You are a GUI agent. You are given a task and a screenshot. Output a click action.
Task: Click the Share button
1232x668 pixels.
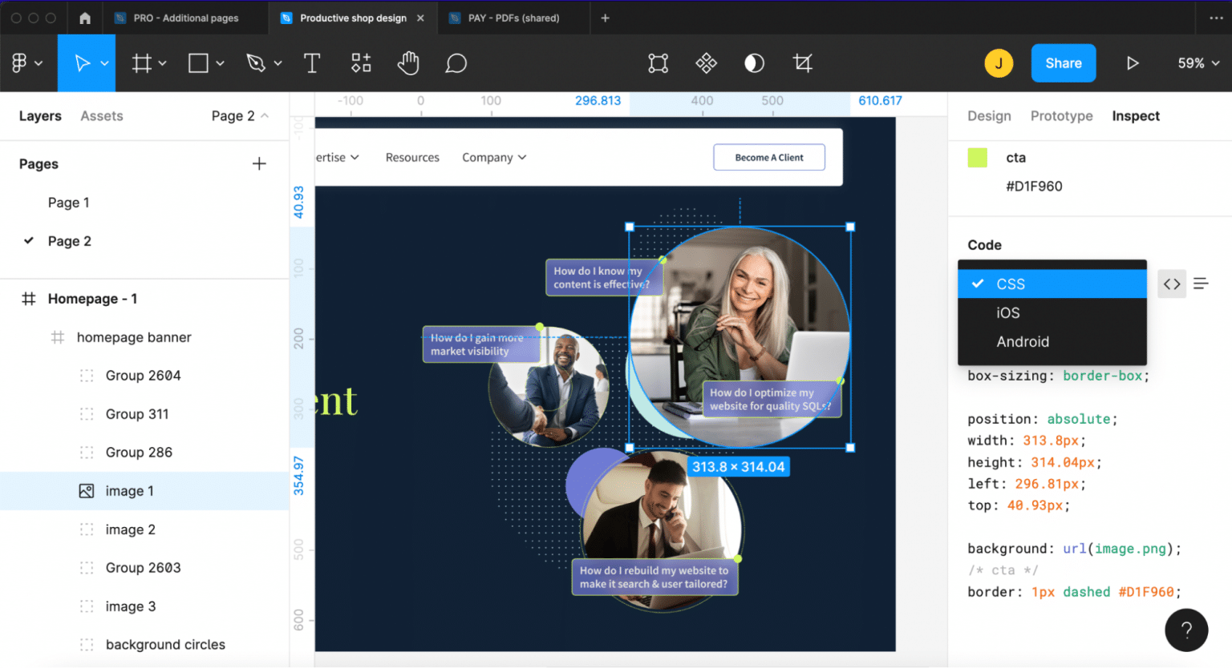(1063, 63)
